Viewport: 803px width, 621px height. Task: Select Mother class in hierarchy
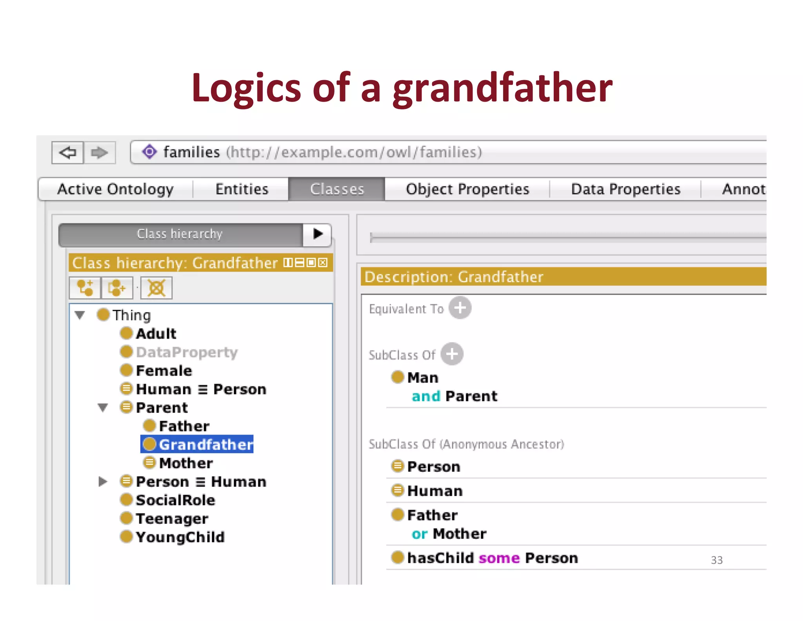pyautogui.click(x=178, y=463)
